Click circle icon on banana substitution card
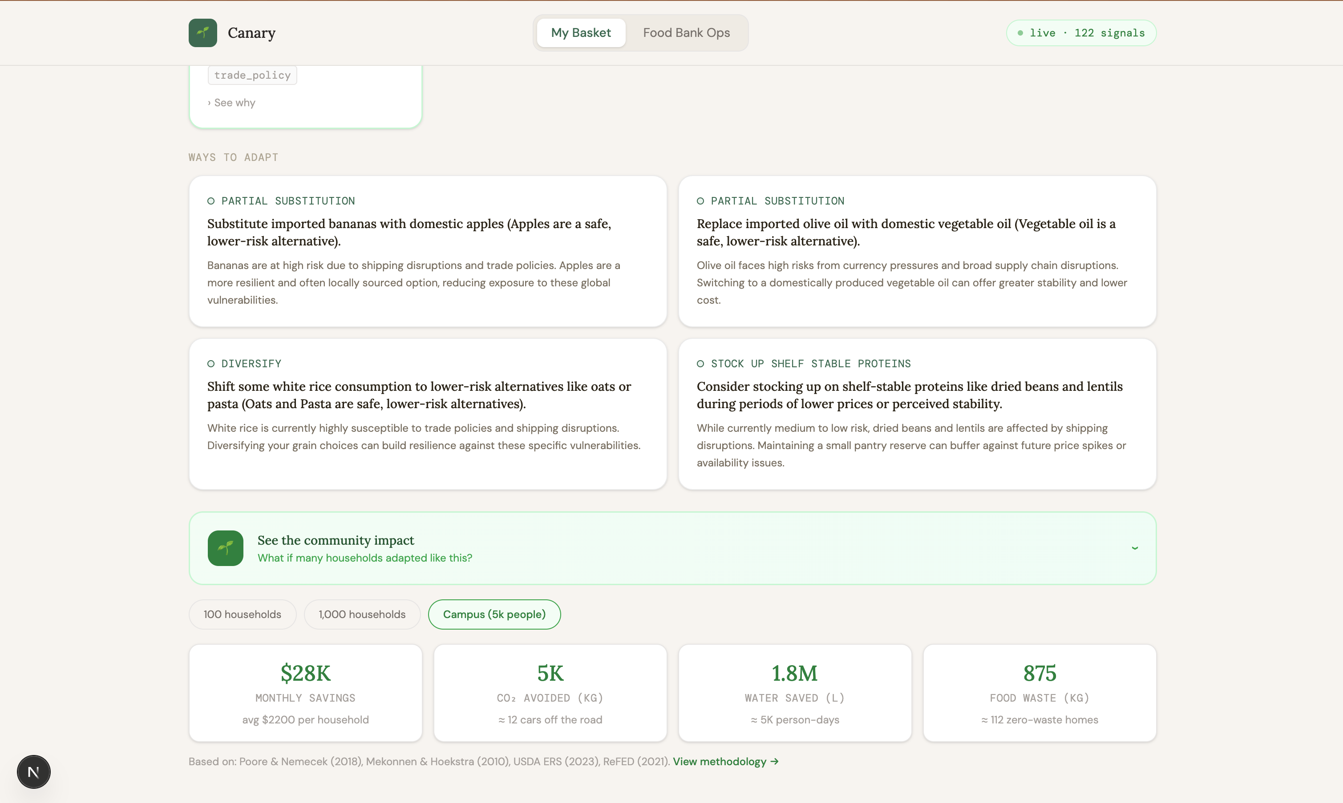Screen dimensions: 1343x803 pos(210,201)
